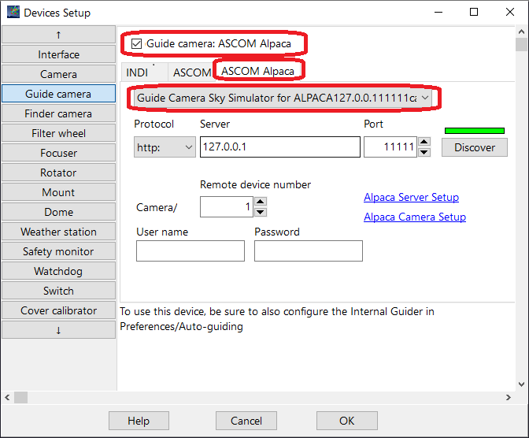
Task: Increase the Port number with up arrow
Action: [424, 143]
